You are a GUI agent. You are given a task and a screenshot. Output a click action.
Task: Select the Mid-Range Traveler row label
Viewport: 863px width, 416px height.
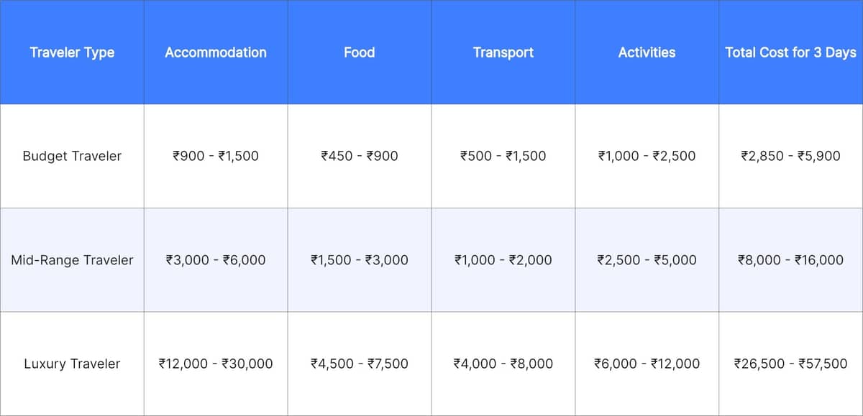[x=72, y=260]
